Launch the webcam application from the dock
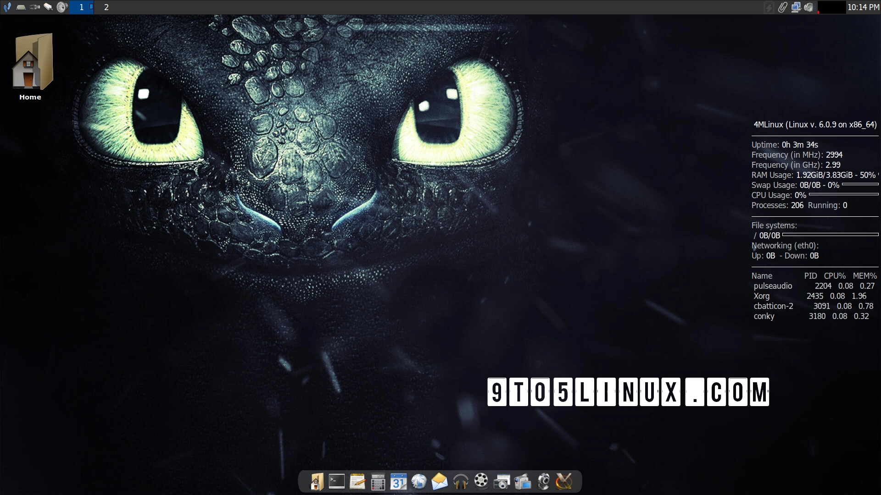Screen dimensions: 881x495 click(x=544, y=482)
